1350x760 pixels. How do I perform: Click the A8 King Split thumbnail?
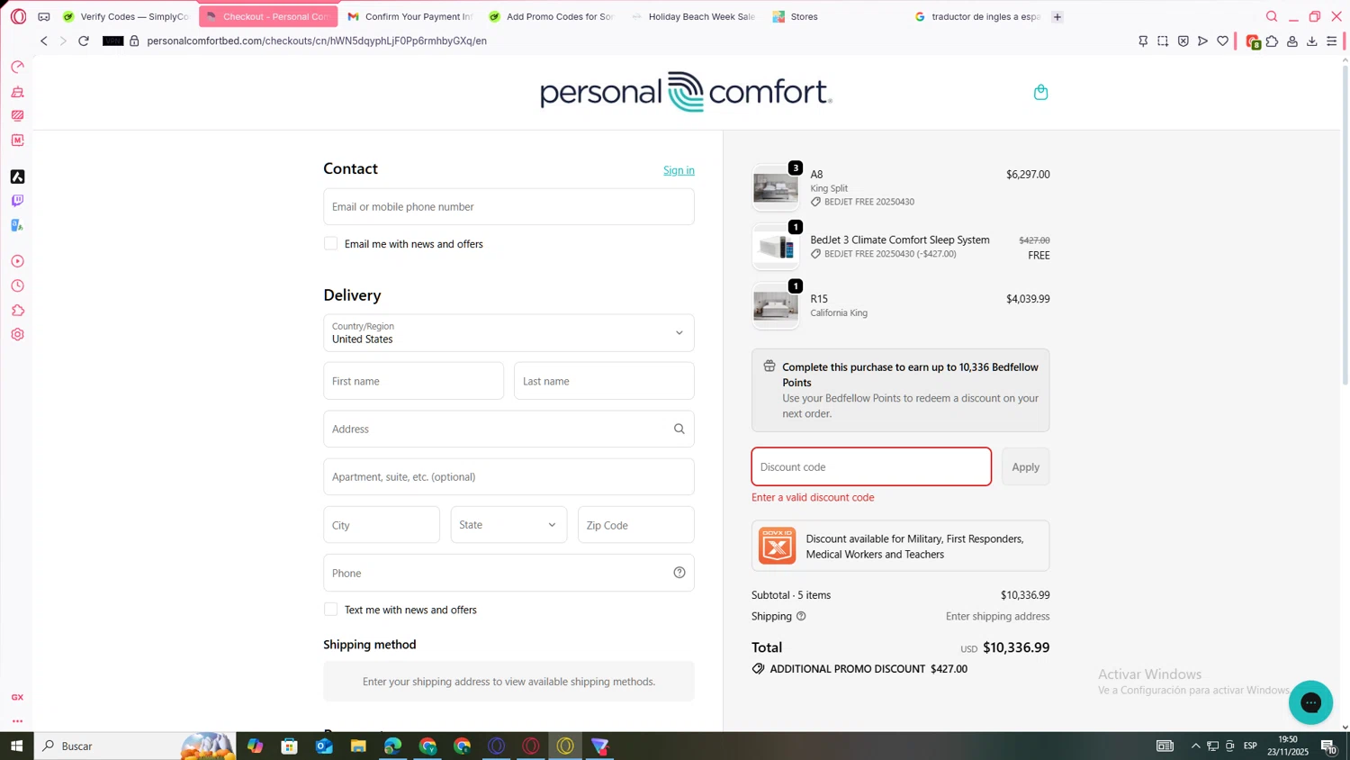coord(775,188)
